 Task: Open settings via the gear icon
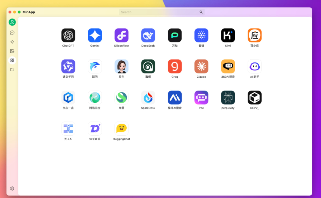[12, 188]
